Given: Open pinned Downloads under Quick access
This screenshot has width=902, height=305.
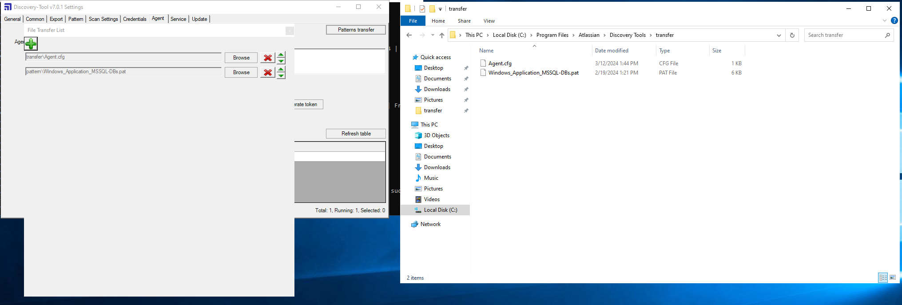Looking at the screenshot, I should pyautogui.click(x=437, y=89).
